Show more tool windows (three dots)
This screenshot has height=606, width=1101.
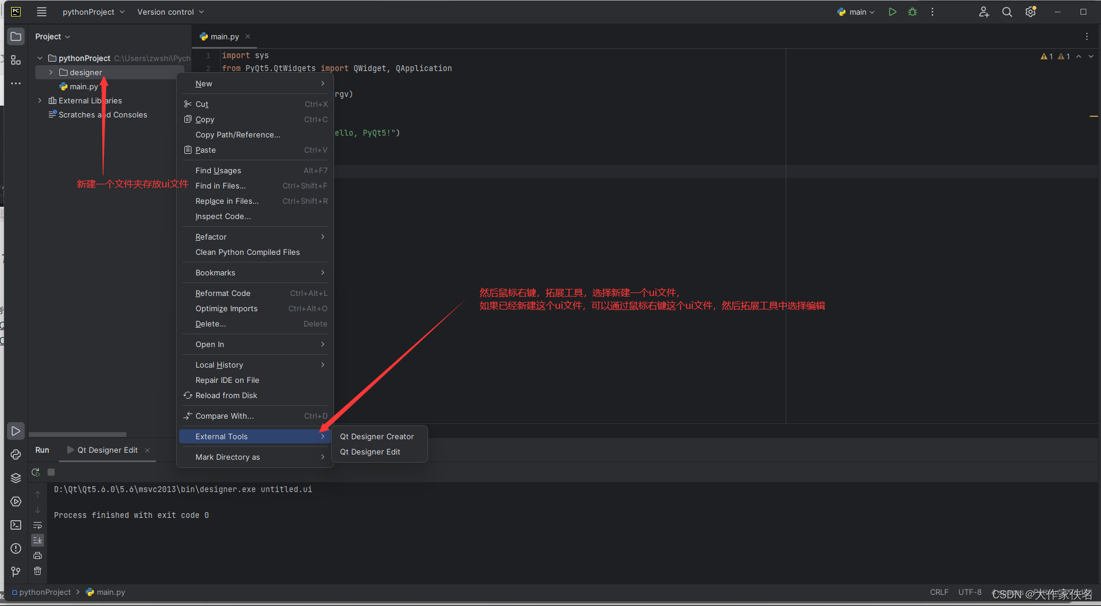[x=16, y=83]
